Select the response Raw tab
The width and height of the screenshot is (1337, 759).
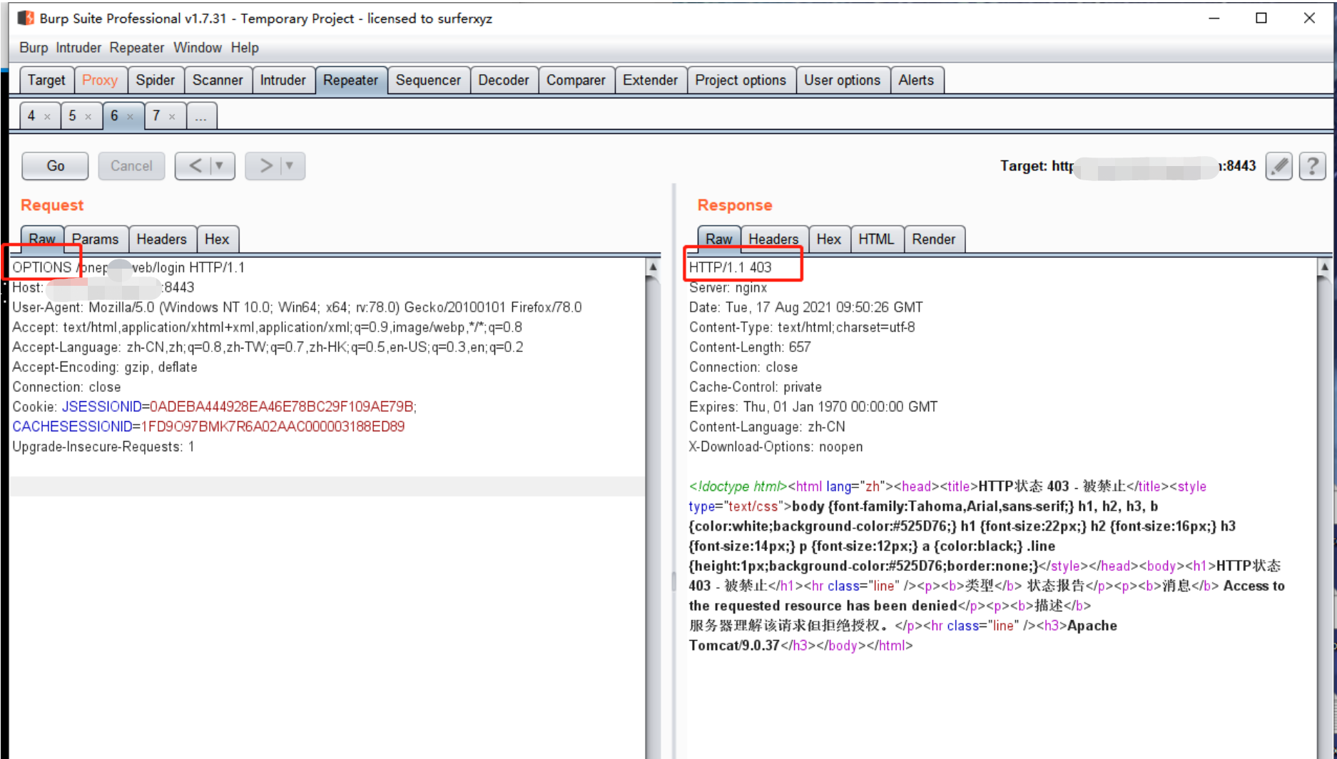719,239
